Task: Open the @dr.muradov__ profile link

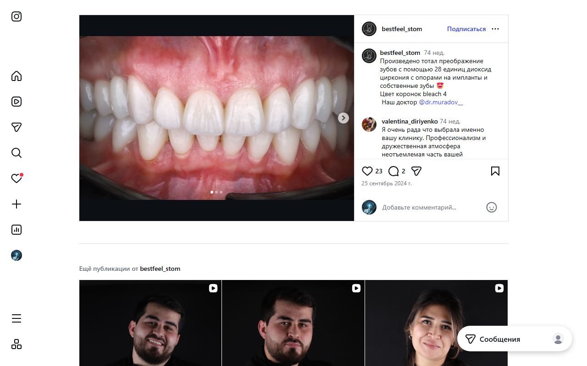Action: point(441,102)
